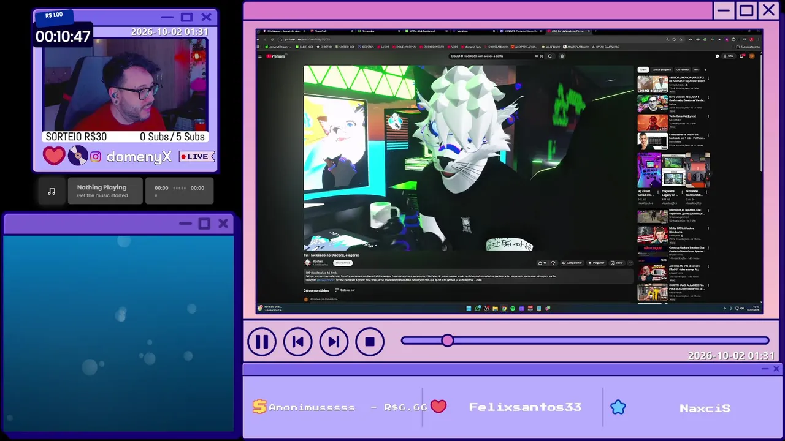Click the Perguntar button below video
This screenshot has height=441, width=785.
[597, 263]
